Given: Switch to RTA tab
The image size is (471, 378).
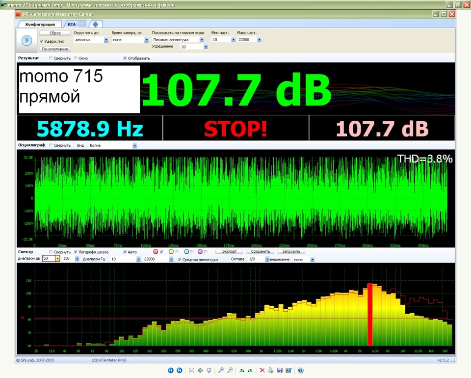Looking at the screenshot, I should (72, 25).
